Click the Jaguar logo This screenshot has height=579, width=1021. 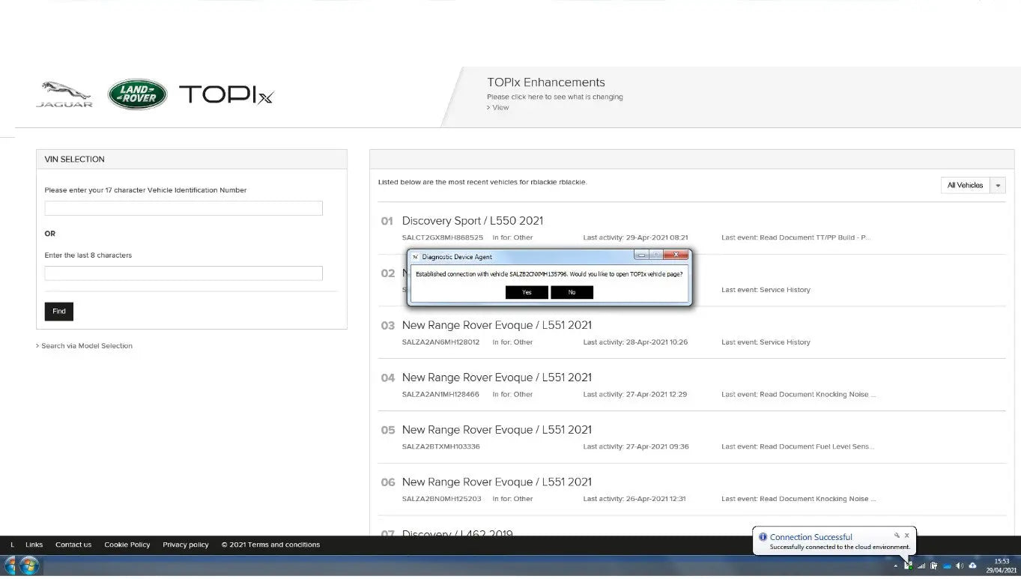point(64,94)
